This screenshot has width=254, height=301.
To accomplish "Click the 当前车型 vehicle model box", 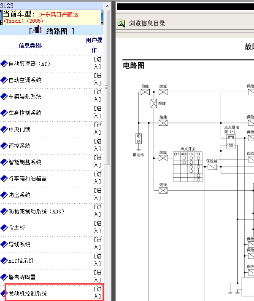I will point(51,17).
